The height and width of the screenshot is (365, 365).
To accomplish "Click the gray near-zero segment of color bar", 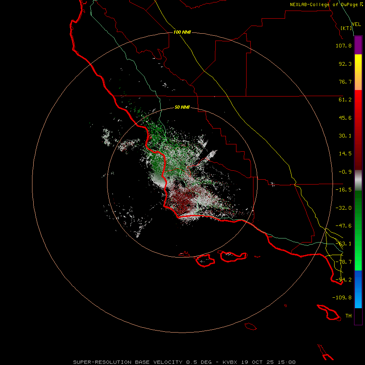I will pyautogui.click(x=358, y=180).
